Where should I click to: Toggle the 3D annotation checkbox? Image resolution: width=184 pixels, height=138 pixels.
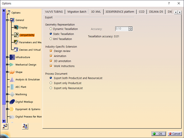(51, 61)
